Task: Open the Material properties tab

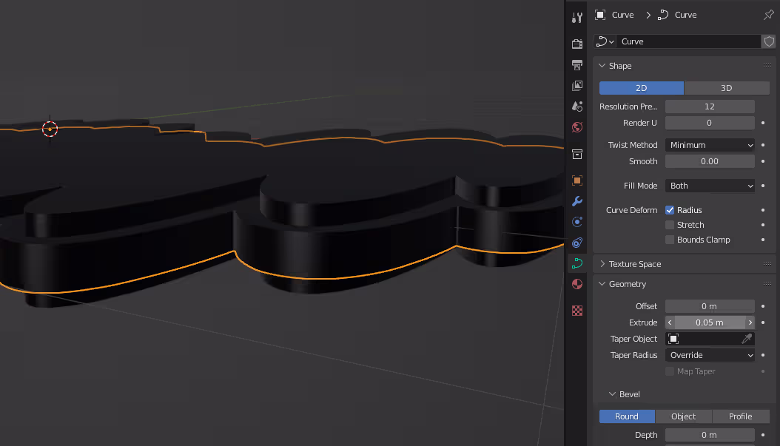Action: click(577, 284)
